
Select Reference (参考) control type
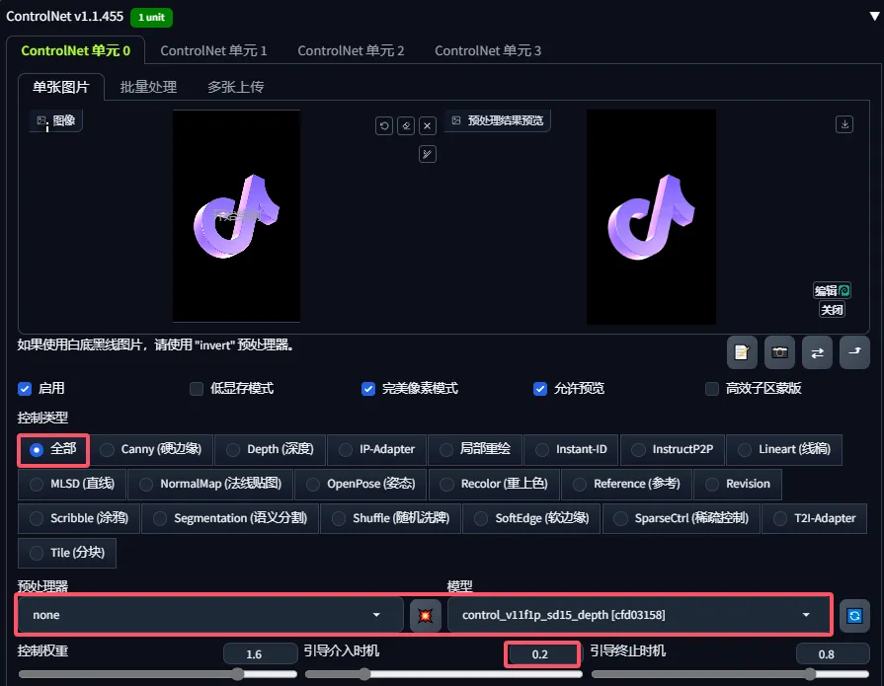click(x=626, y=484)
